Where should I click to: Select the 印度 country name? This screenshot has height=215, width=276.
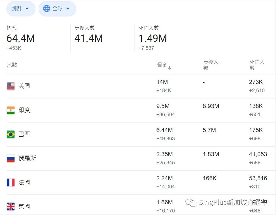coord(24,110)
